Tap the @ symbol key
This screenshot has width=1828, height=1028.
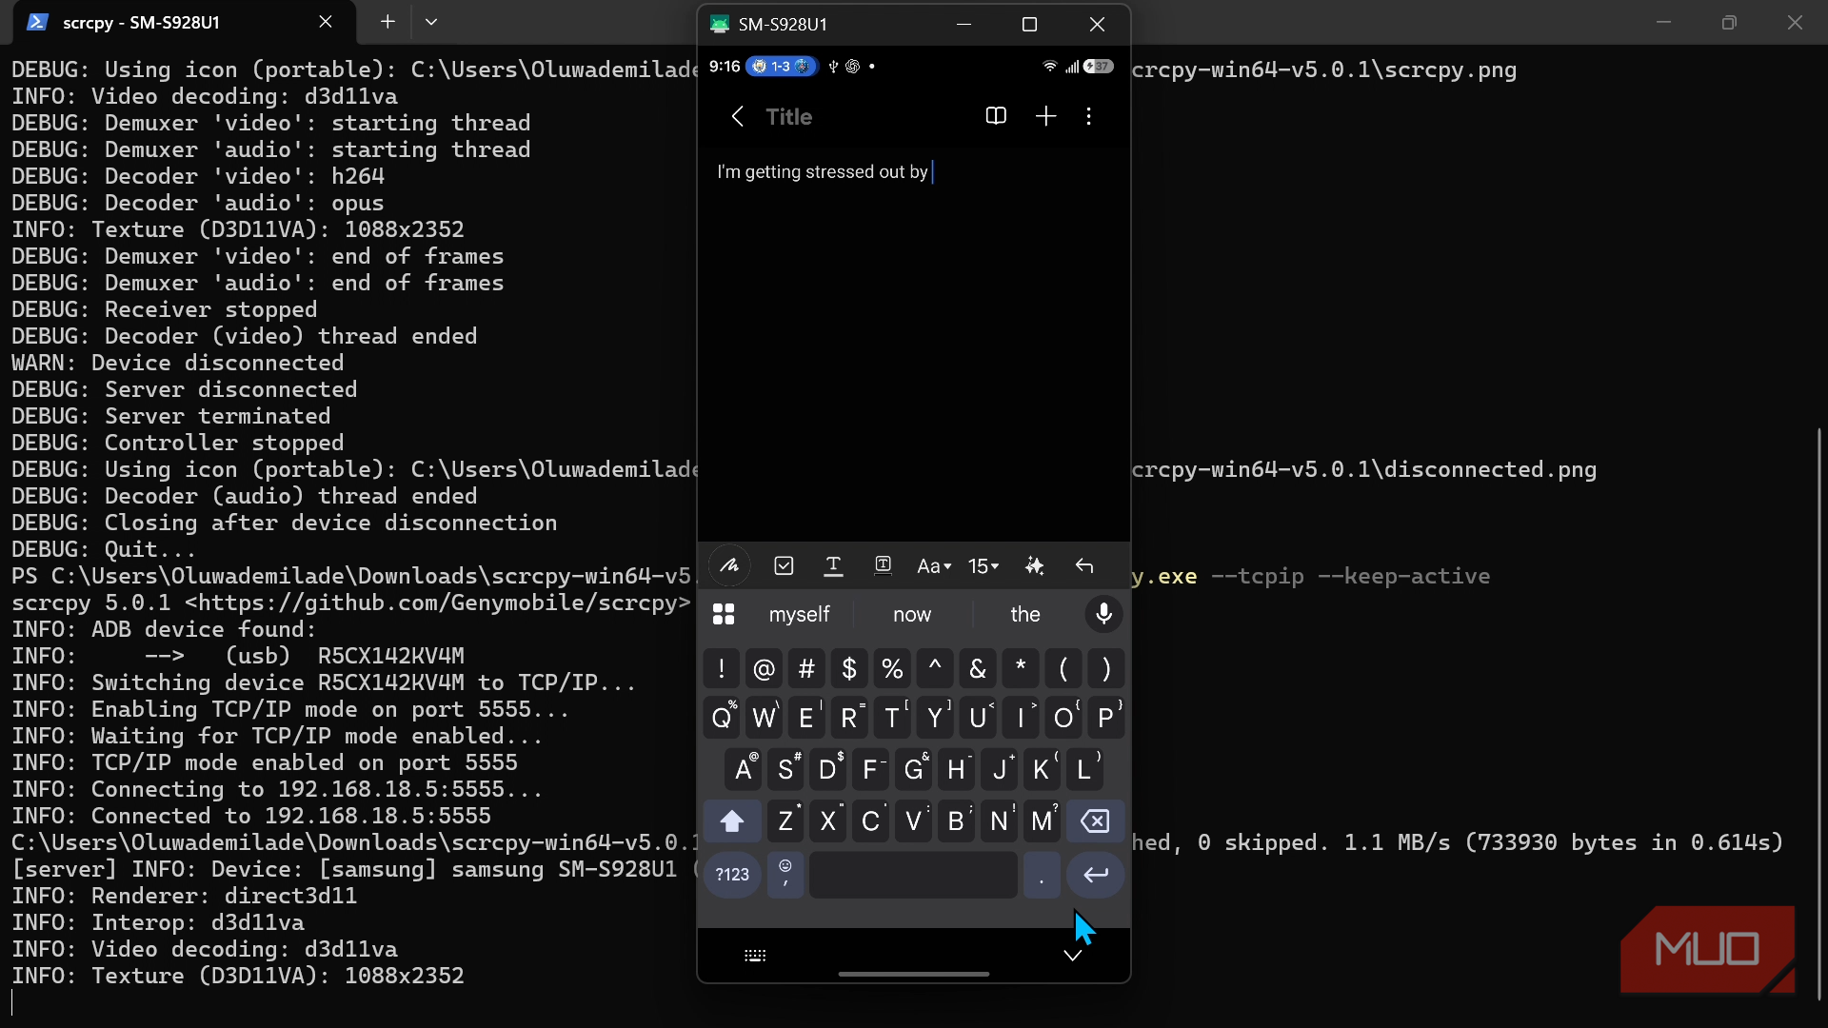tap(764, 669)
